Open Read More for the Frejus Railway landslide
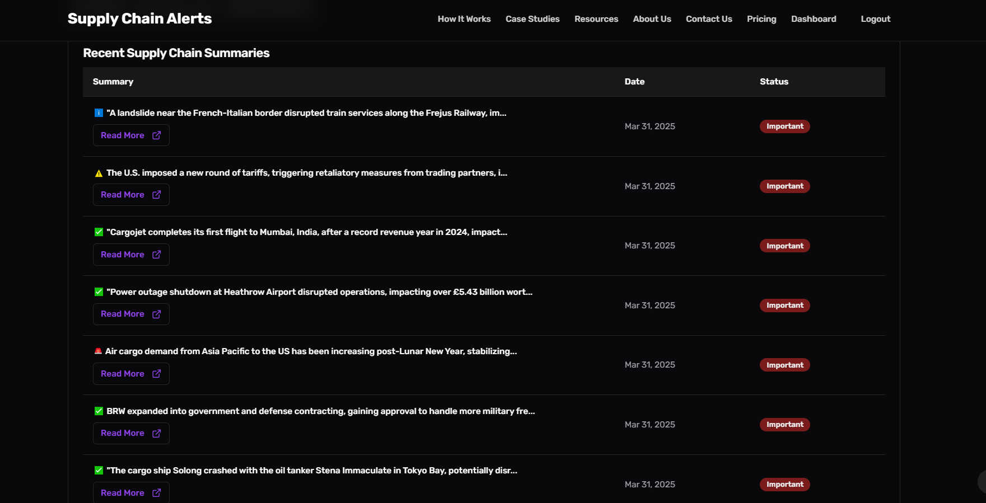Screen dimensions: 986x503 [130, 135]
